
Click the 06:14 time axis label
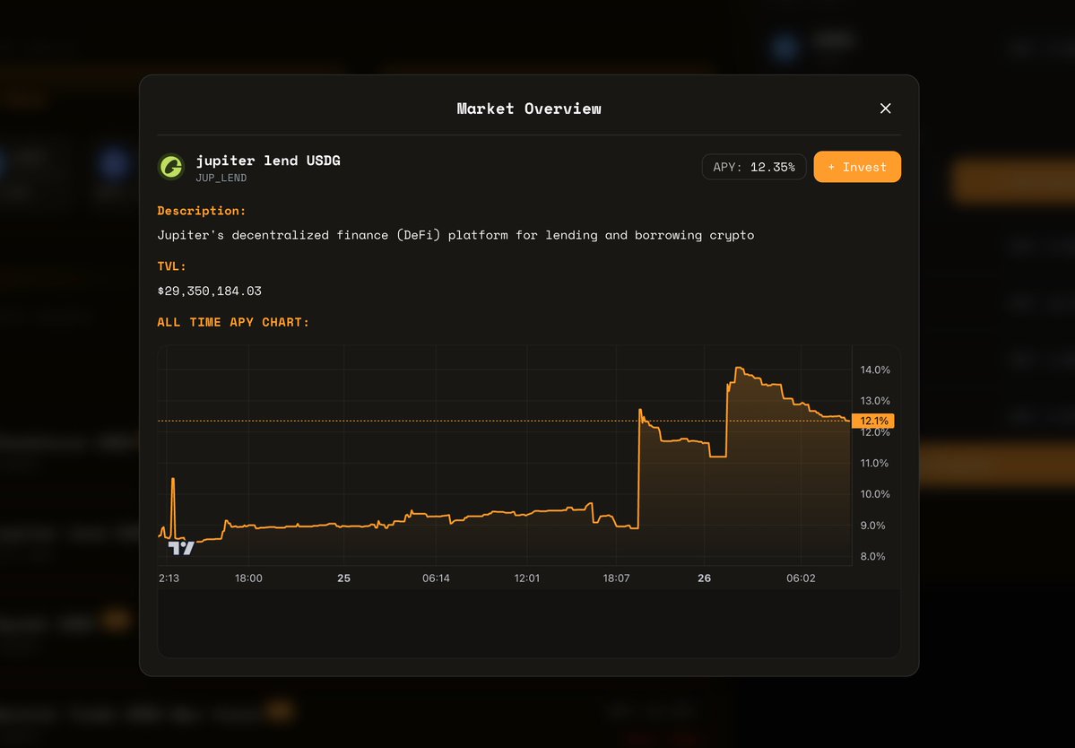point(436,578)
